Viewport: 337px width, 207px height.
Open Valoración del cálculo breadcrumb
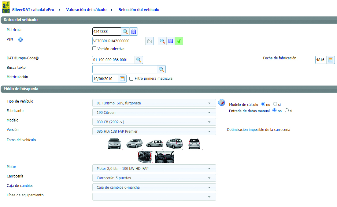(x=87, y=10)
